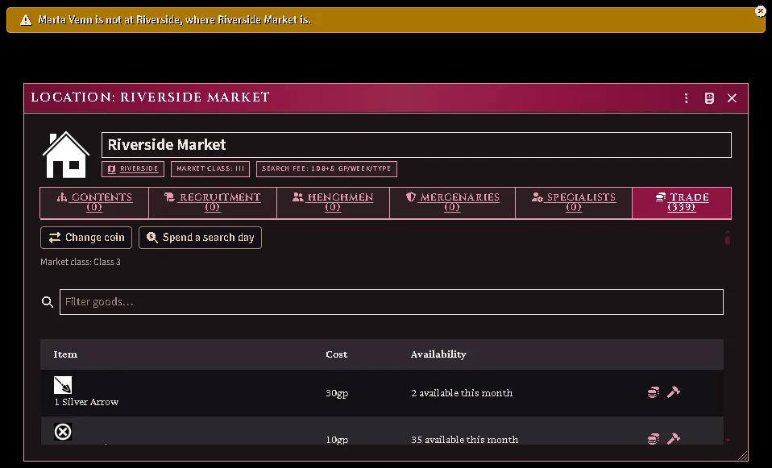Edit the Riverside Market name field

pyautogui.click(x=416, y=145)
